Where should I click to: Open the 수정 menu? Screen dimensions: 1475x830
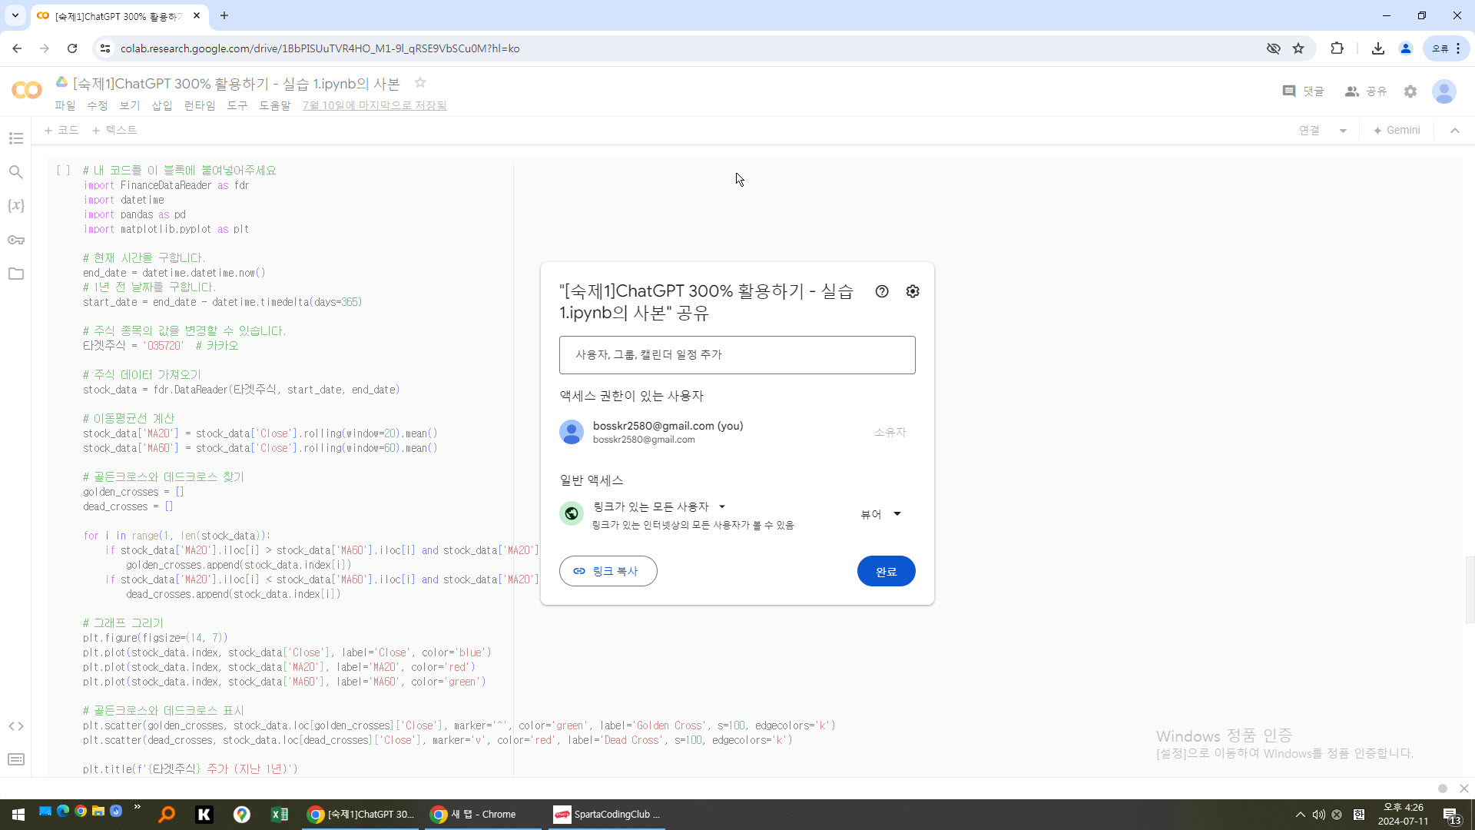coord(98,105)
